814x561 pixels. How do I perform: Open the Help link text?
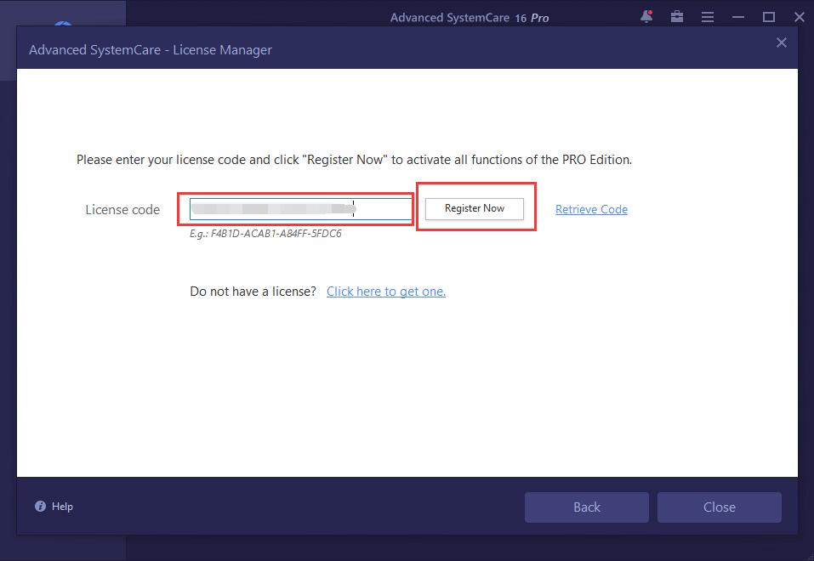pos(62,507)
